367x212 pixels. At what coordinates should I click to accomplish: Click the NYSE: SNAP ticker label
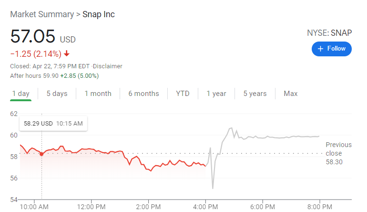[x=329, y=33]
